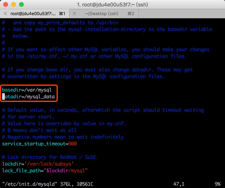The width and height of the screenshot is (225, 188).
Task: Click the comment line 'Add the path to the mysql-installation-directory'
Action: (x=107, y=29)
